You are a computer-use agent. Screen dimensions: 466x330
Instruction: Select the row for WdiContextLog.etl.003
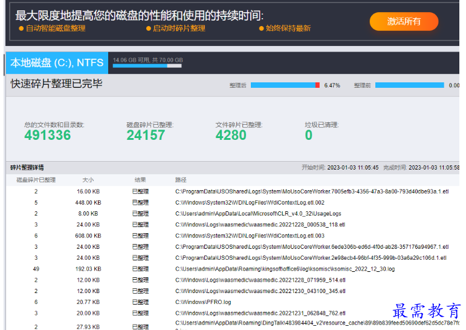click(233, 236)
